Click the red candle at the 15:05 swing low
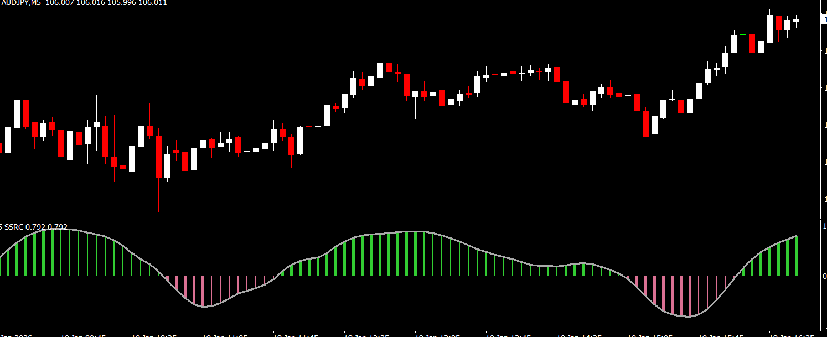The height and width of the screenshot is (337, 827). [645, 123]
